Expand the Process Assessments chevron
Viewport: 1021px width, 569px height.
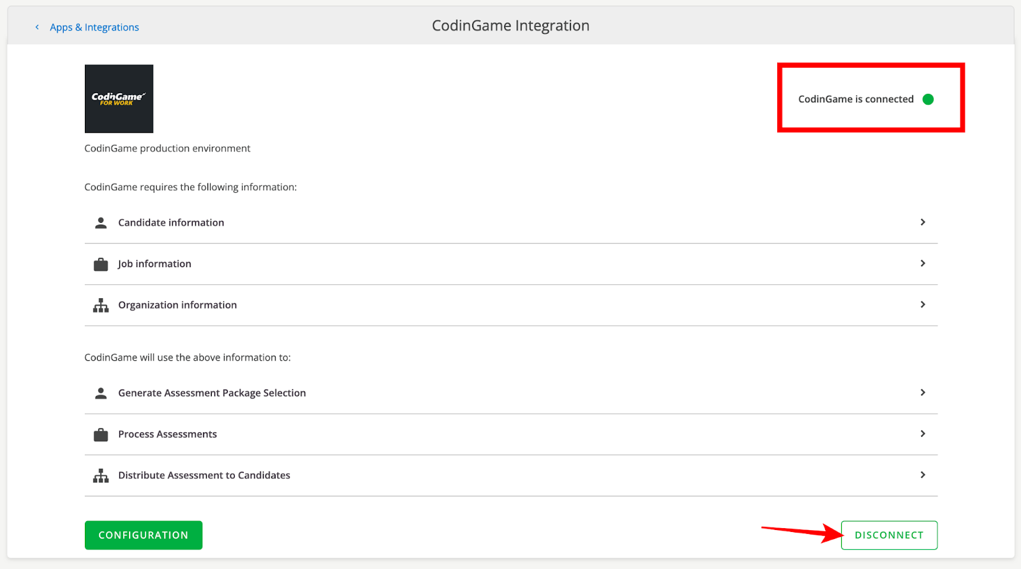point(923,434)
